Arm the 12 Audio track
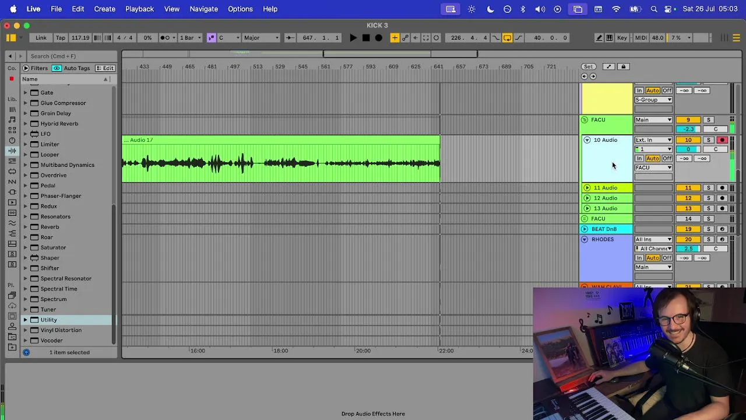This screenshot has width=746, height=420. (x=722, y=198)
